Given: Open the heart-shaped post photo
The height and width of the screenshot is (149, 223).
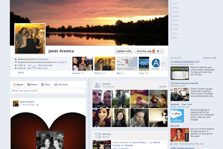Looking at the screenshot, I should point(48,130).
